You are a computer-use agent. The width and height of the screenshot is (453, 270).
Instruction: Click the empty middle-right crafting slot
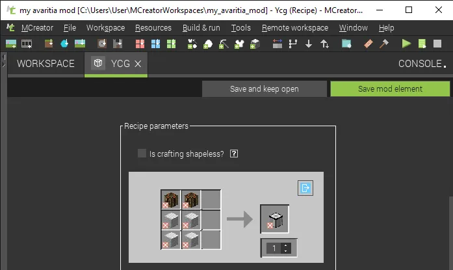[211, 220]
